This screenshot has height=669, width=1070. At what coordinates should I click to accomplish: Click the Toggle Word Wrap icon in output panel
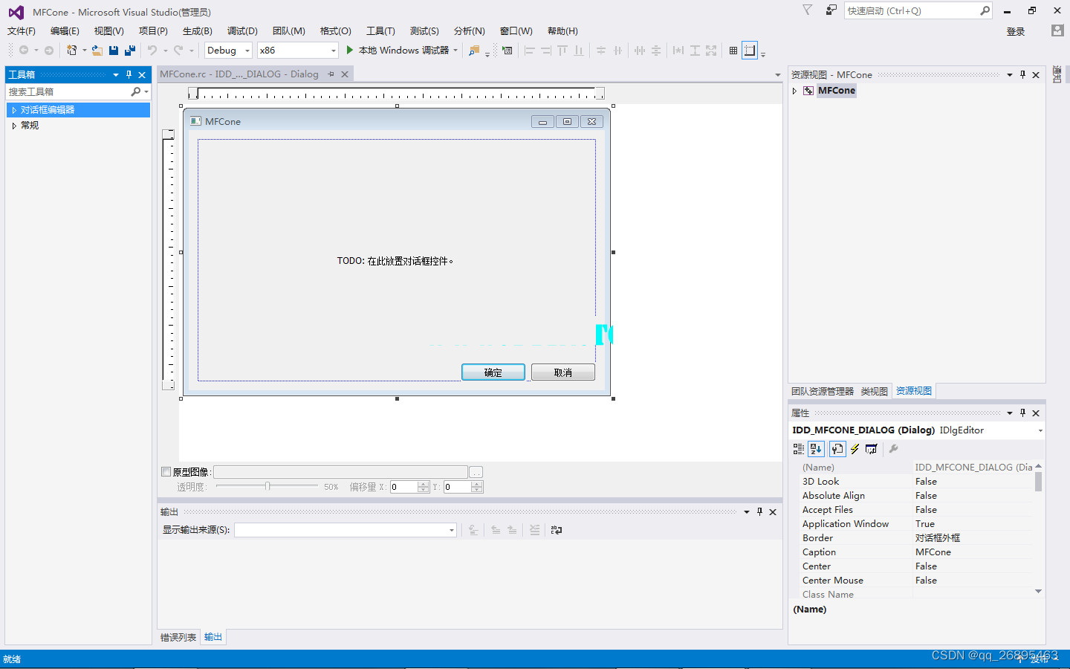click(557, 530)
